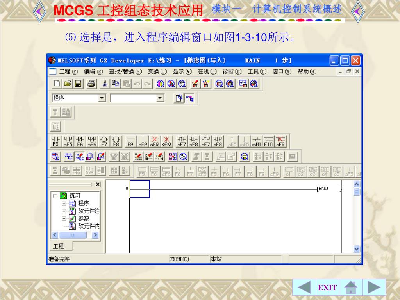Save project using the floppy disk icon
This screenshot has height=300, width=400.
pos(78,84)
